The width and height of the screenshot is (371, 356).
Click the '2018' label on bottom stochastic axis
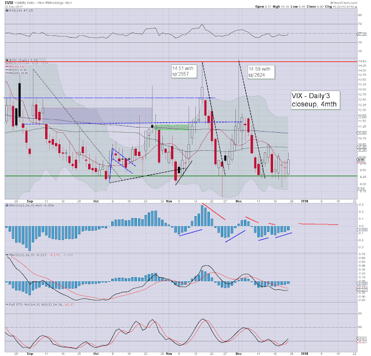click(x=304, y=354)
